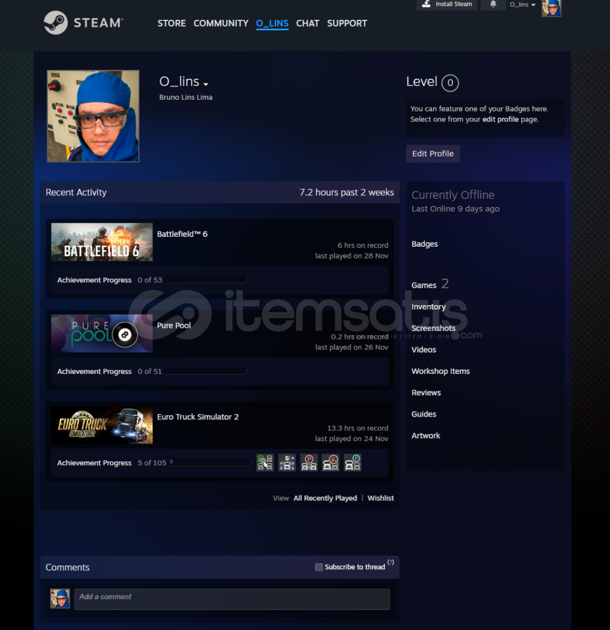
Task: Open the COMMUNITY menu
Action: point(221,23)
